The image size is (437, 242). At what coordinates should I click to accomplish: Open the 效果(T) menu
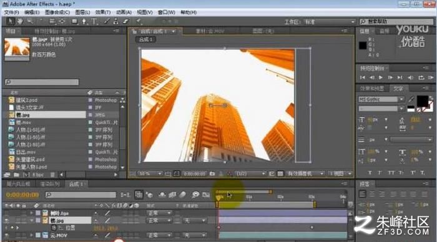(103, 13)
